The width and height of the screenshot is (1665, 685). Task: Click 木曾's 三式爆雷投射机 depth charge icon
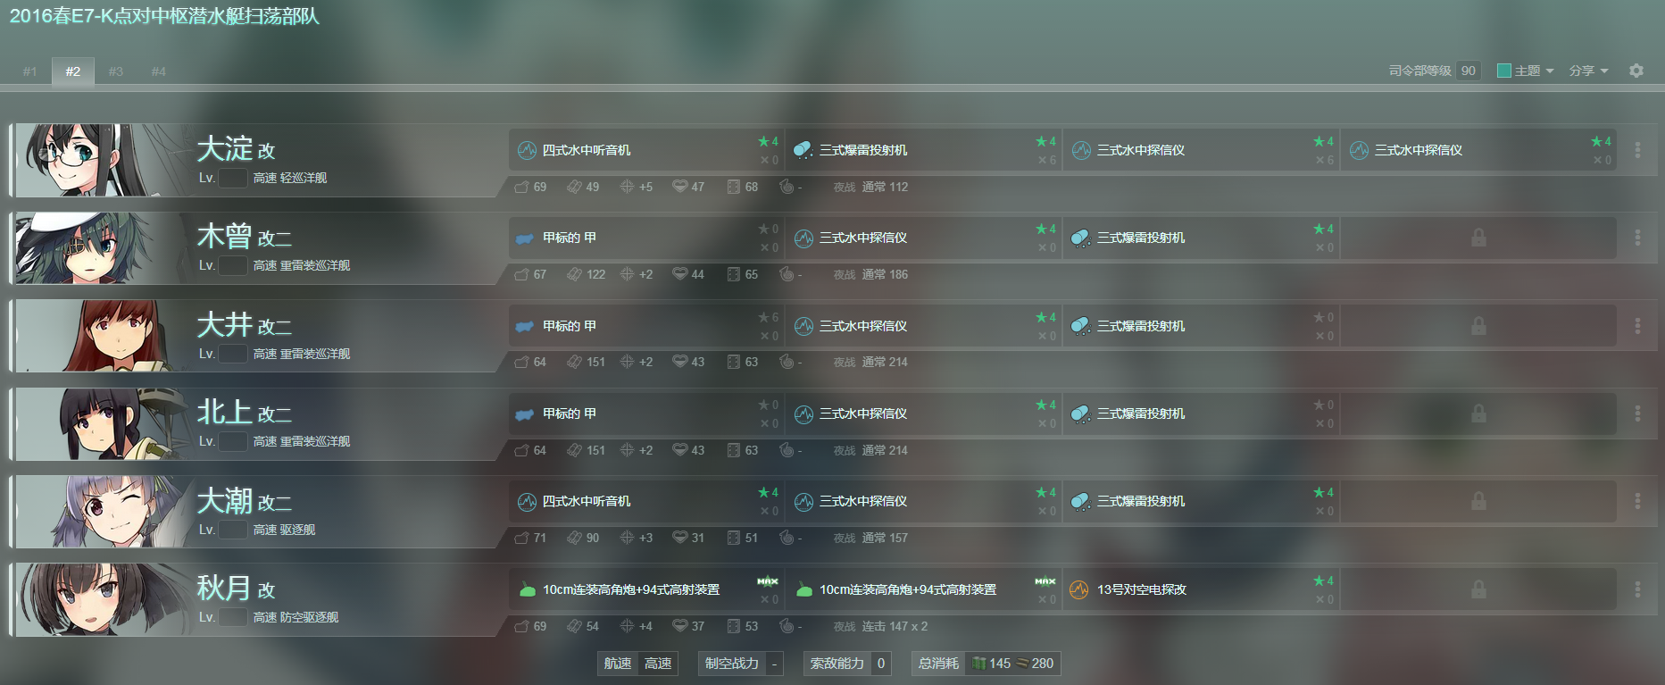coord(1080,238)
